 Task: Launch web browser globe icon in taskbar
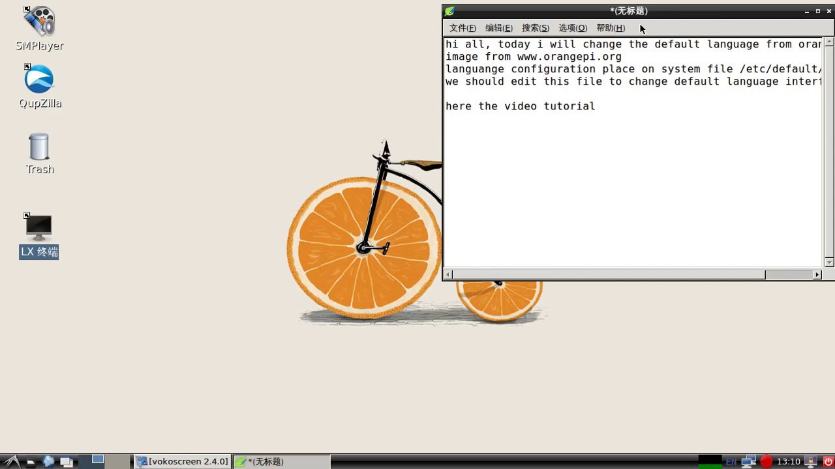(x=48, y=462)
